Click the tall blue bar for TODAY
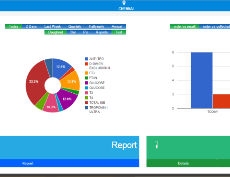 [202, 80]
